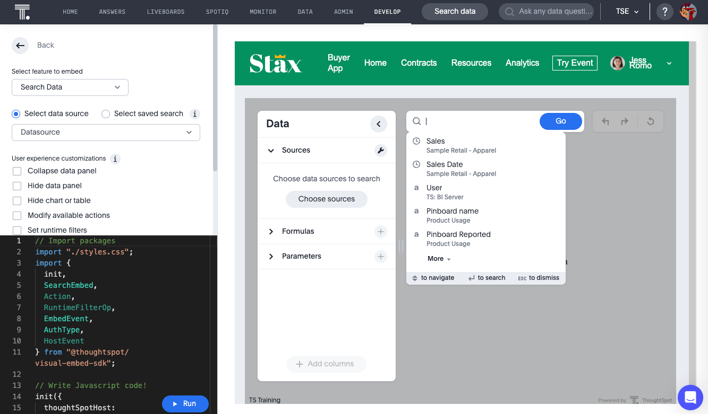This screenshot has height=414, width=708.
Task: Collapse the Data panel using the chevron icon
Action: coord(379,124)
